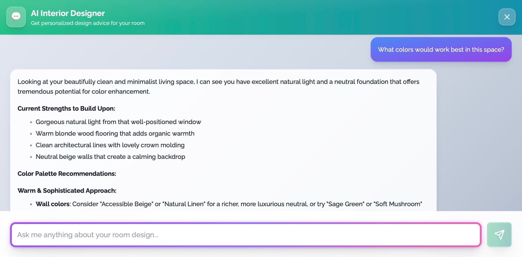Click the AI Interior Designer header icon
Image resolution: width=522 pixels, height=257 pixels.
coord(16,17)
